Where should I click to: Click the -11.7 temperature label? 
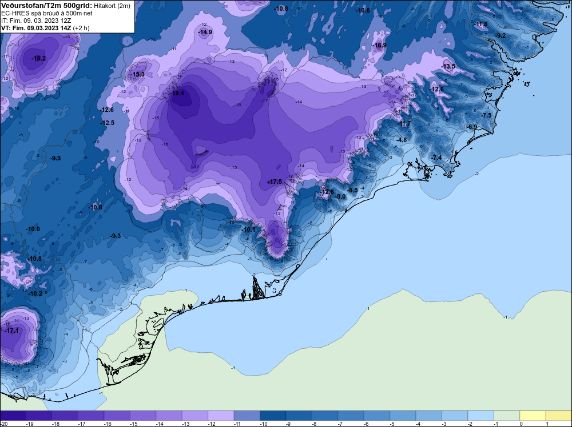click(404, 124)
